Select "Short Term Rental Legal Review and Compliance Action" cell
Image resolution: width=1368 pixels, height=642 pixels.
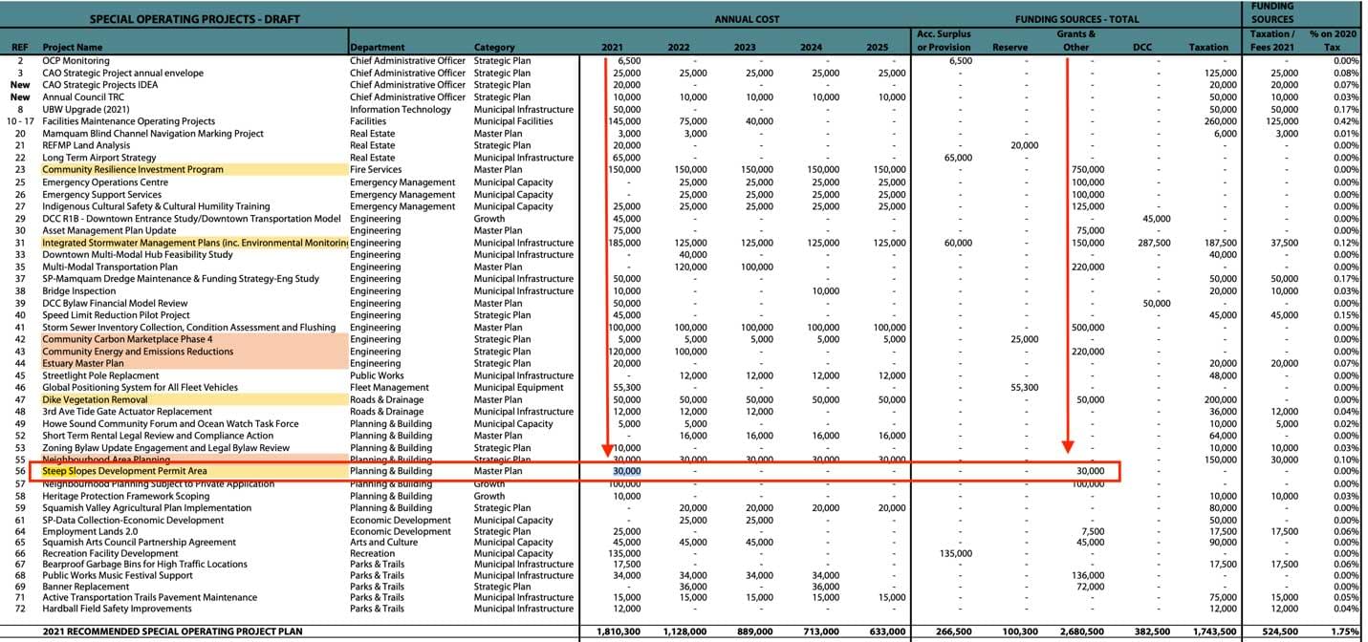(x=158, y=436)
